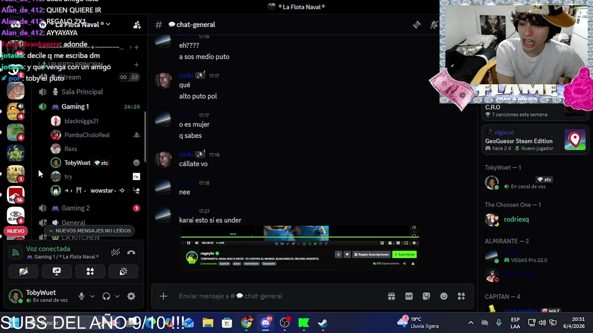Jump to new unread messages pill
593x333 pixels.
click(x=89, y=230)
